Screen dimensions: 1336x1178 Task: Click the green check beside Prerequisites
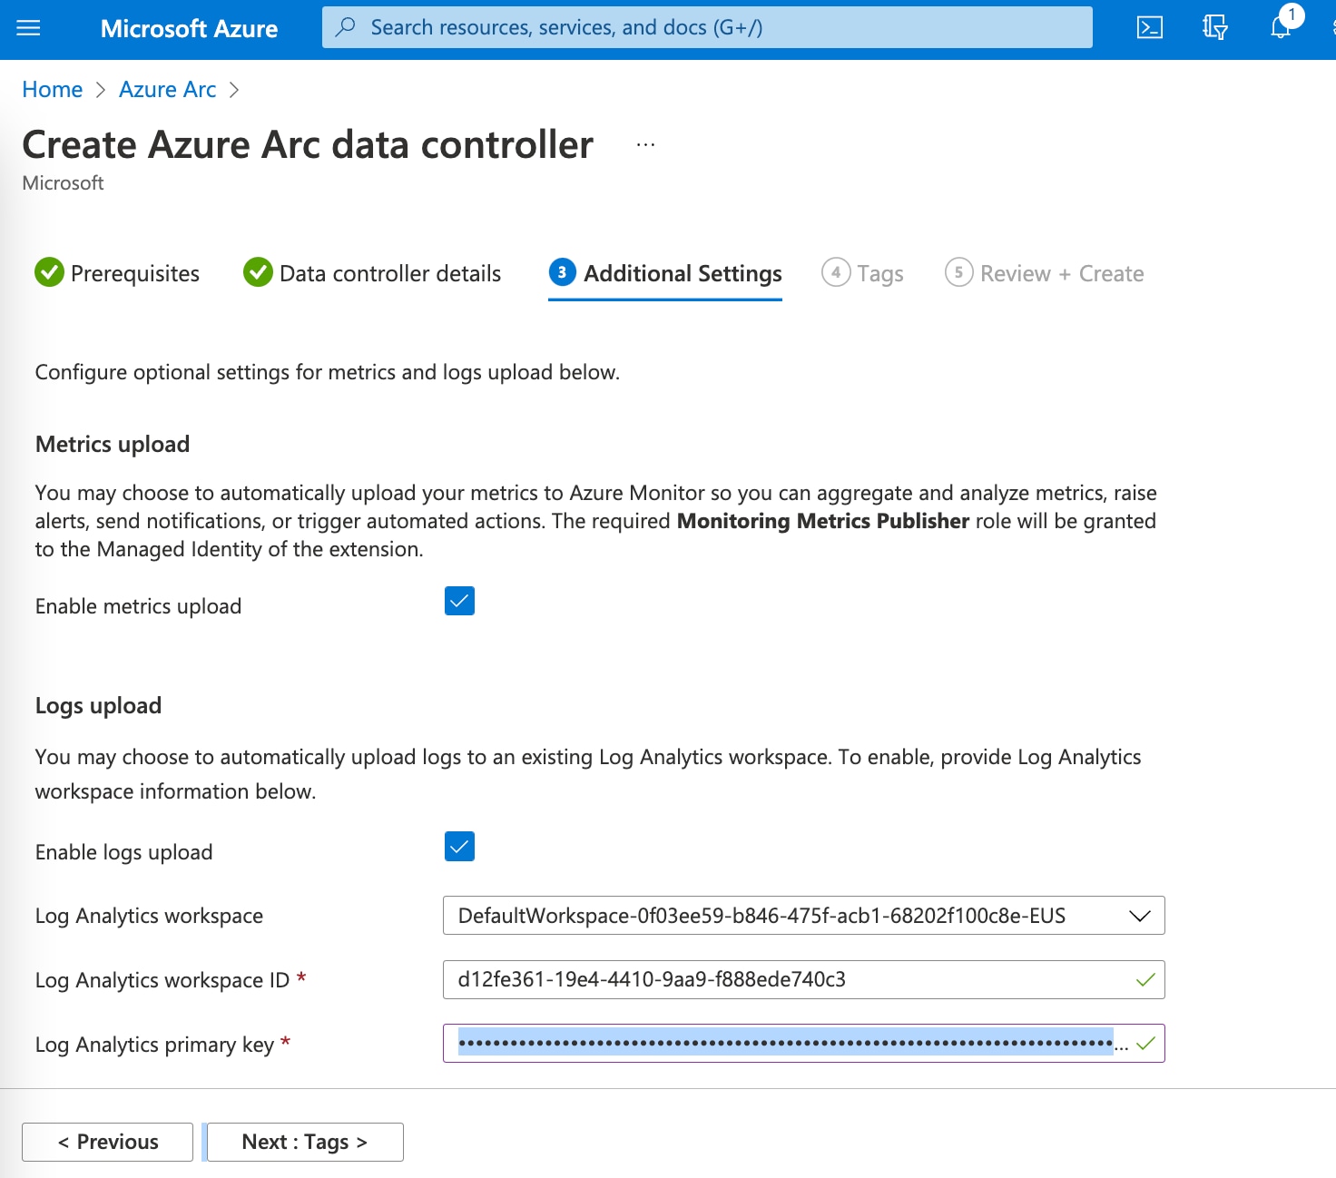49,272
